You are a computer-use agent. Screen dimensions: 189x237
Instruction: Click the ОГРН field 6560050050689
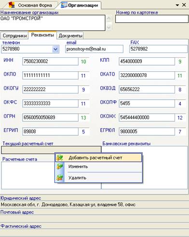[50, 118]
